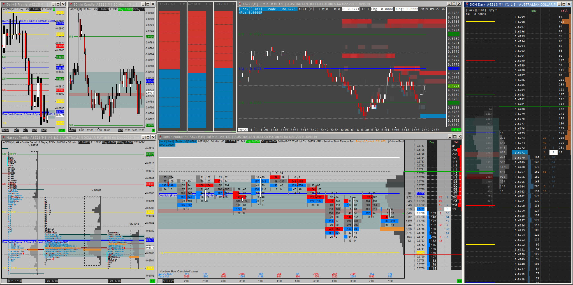573x285 pixels.
Task: Click the green 2 L box on the 1 Min chart
Action: pyautogui.click(x=456, y=130)
